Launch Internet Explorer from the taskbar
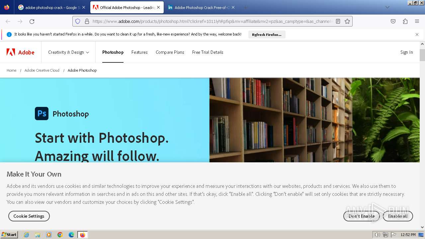The width and height of the screenshot is (425, 239). (x=27, y=235)
